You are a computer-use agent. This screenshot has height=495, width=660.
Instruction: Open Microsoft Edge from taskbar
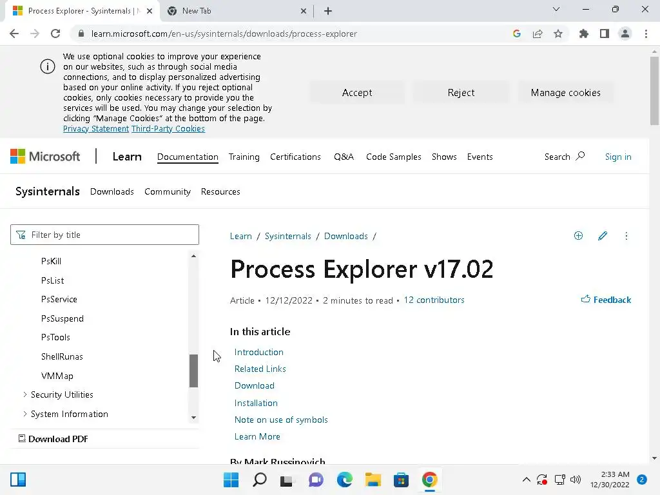(344, 480)
